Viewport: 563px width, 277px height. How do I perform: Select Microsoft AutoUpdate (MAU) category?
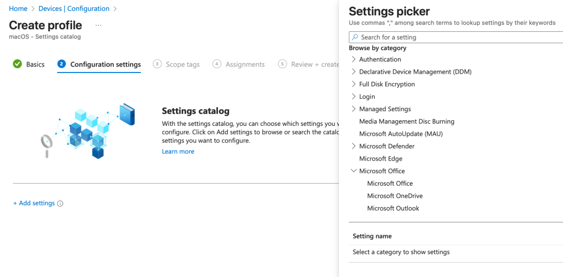pos(401,134)
